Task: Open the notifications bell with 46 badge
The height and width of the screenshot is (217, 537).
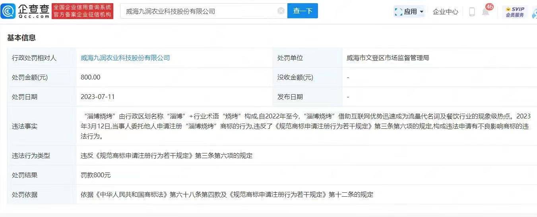Action: pos(486,11)
